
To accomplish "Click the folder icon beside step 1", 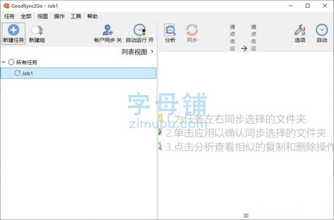I will [x=160, y=118].
